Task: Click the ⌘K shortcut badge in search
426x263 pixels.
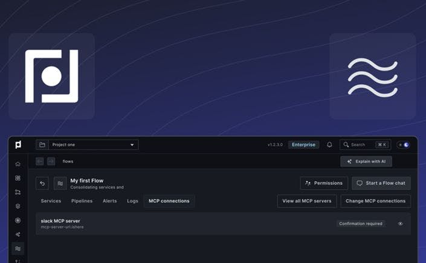Action: (x=382, y=145)
